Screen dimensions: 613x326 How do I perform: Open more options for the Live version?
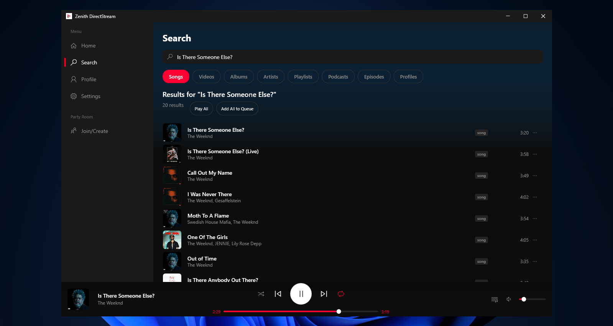(x=535, y=154)
